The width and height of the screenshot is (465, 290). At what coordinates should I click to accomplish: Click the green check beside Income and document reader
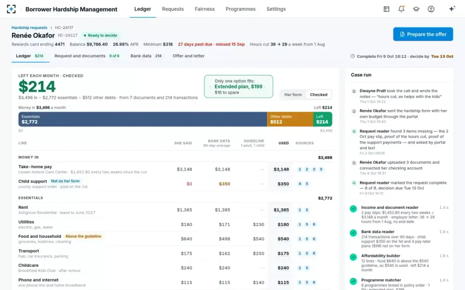(353, 209)
